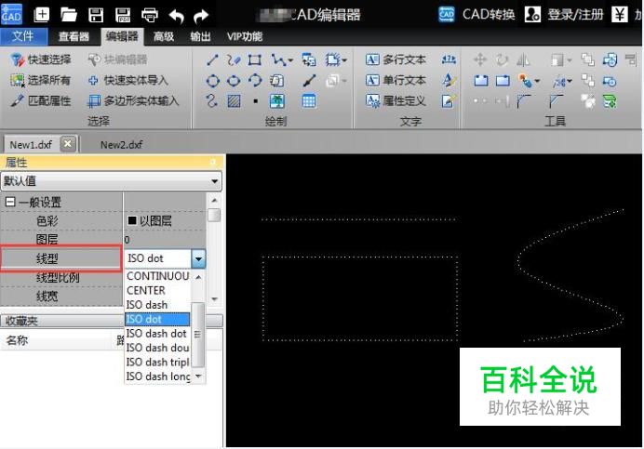Screen dimensions: 644x449
Task: Select ISO dash linetype option
Action: tap(157, 305)
